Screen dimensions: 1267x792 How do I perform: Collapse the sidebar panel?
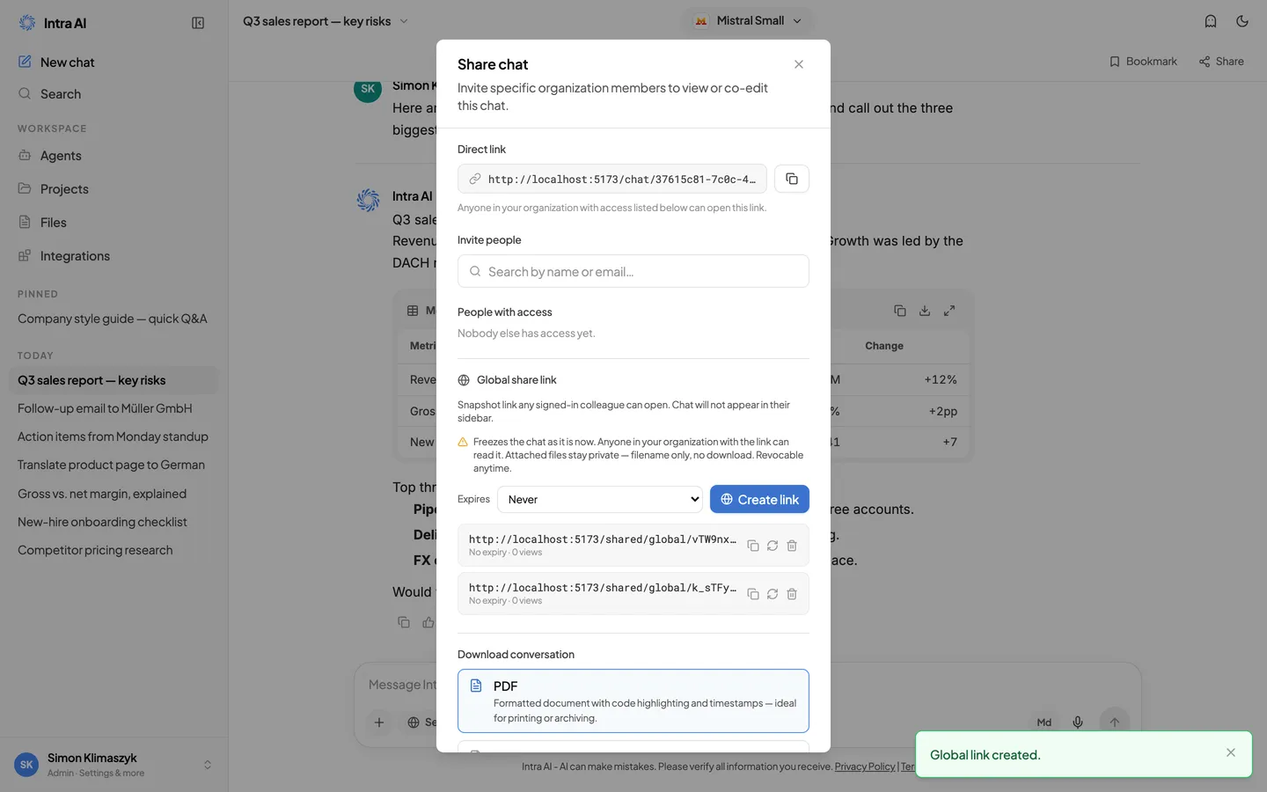(198, 23)
